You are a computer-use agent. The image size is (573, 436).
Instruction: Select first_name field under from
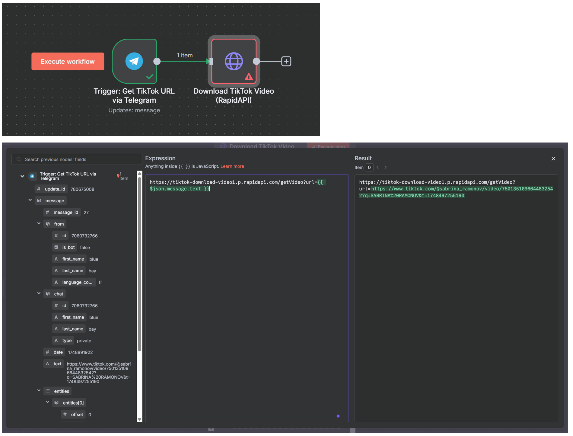pos(69,259)
